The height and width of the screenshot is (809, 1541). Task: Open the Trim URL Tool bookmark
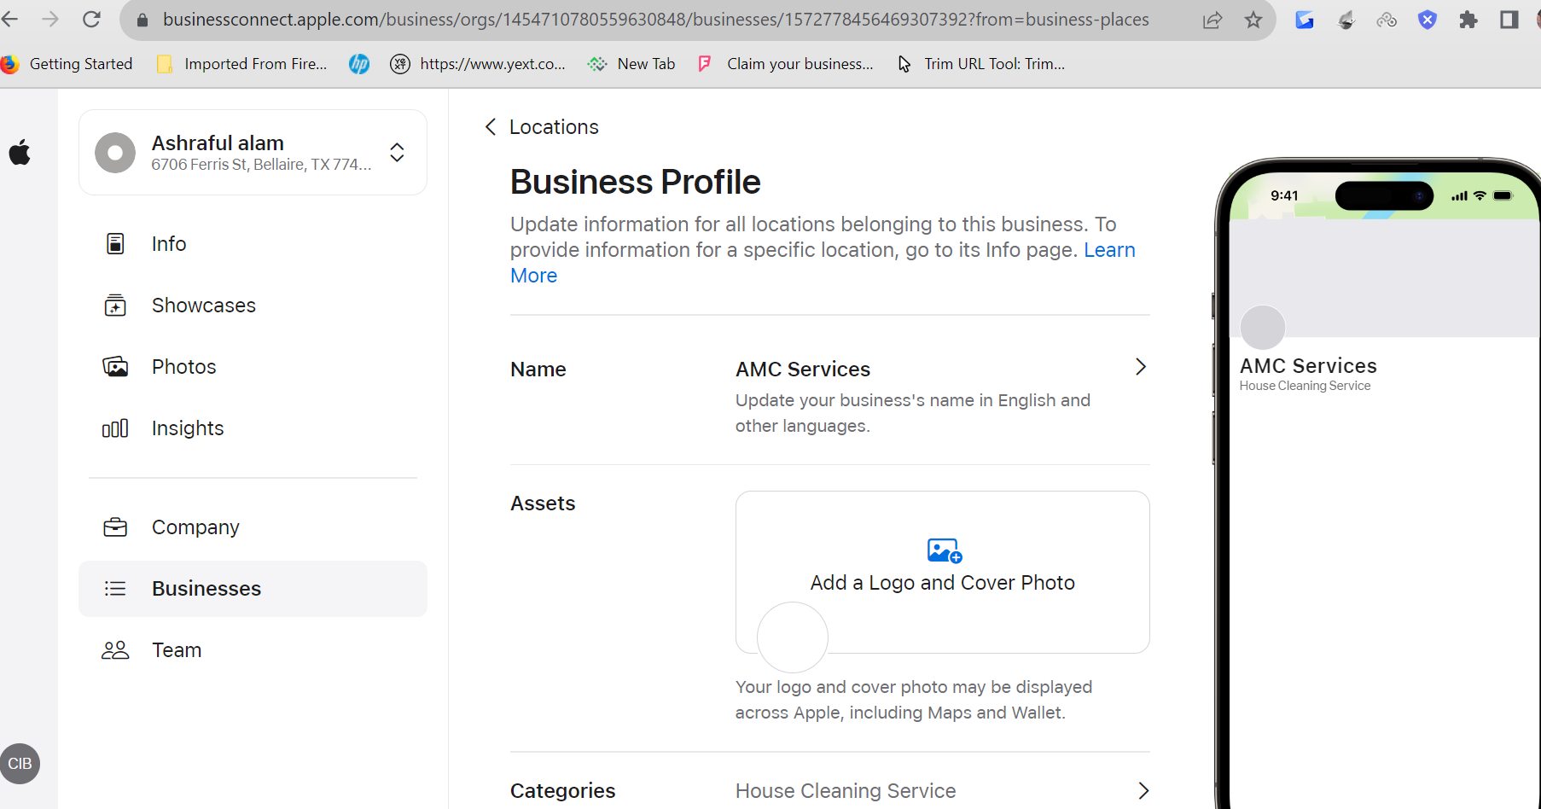click(x=981, y=64)
